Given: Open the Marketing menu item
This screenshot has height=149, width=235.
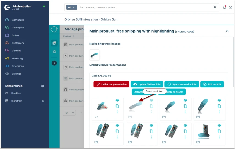Looking at the screenshot, I should pyautogui.click(x=17, y=58).
